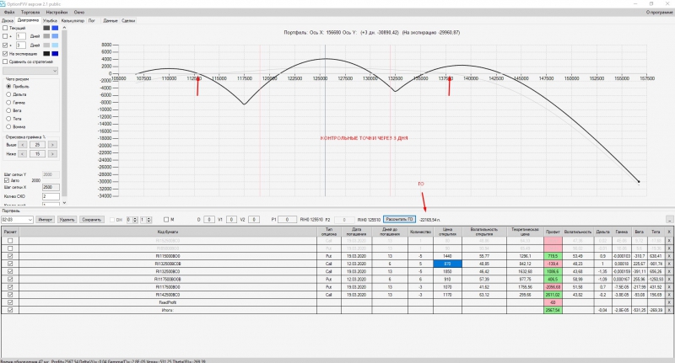Click highlighted open price cell 870
The width and height of the screenshot is (675, 363).
[x=447, y=264]
